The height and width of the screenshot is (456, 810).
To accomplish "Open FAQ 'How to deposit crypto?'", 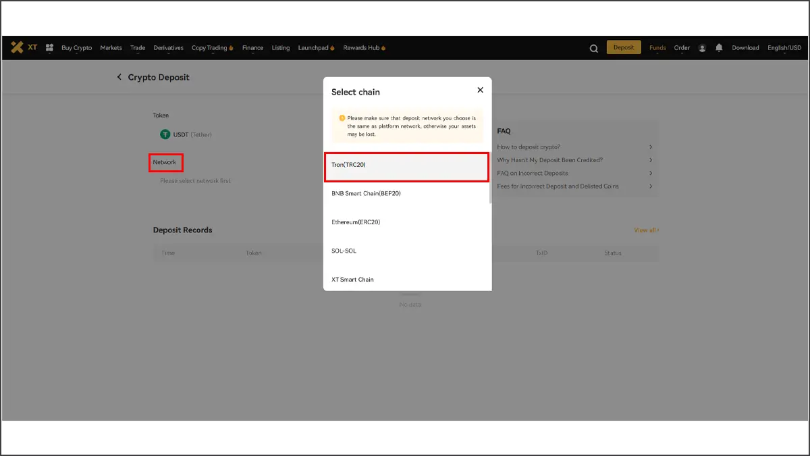I will coord(574,147).
